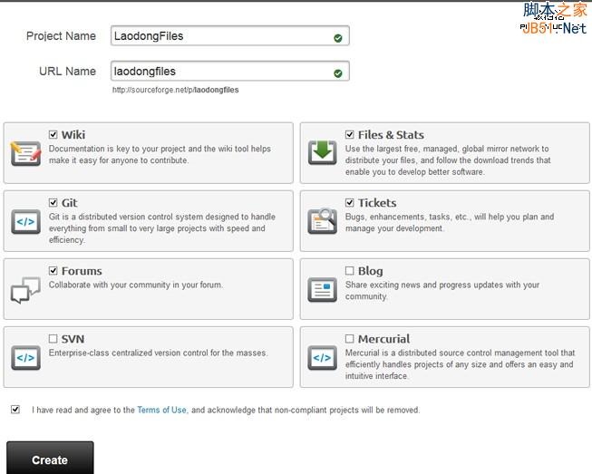The image size is (592, 474).
Task: Open the Terms of Use link
Action: click(161, 411)
